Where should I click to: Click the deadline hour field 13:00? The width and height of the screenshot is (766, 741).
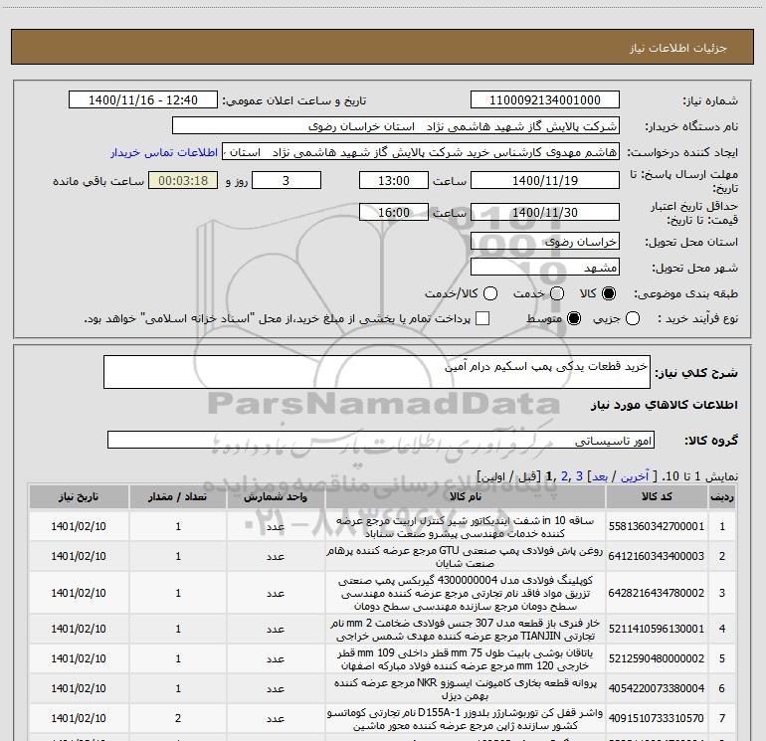394,180
